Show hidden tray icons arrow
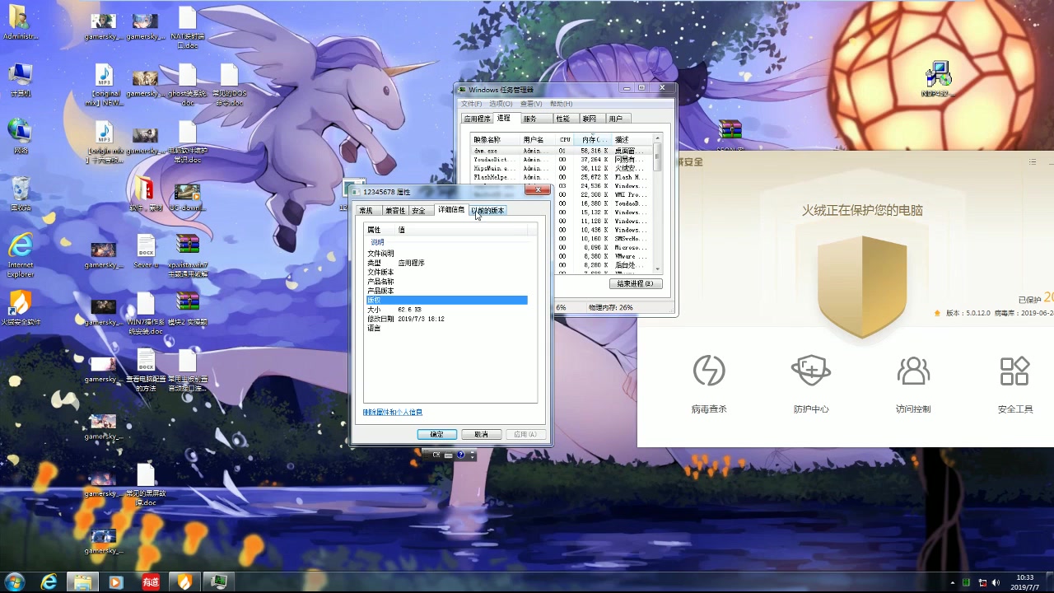Viewport: 1054px width, 593px height. (x=953, y=582)
